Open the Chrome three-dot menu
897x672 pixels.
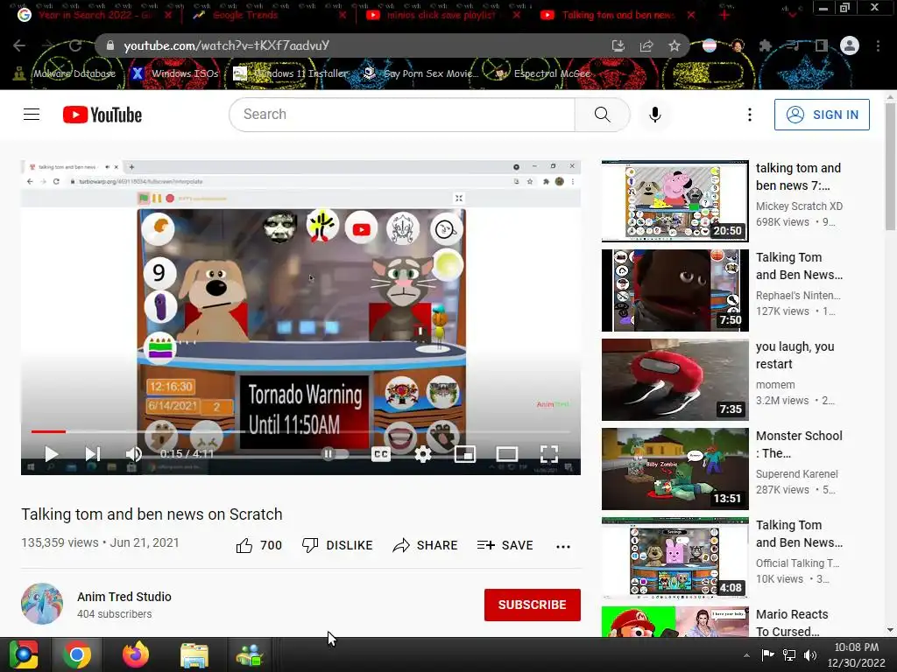[x=878, y=45]
